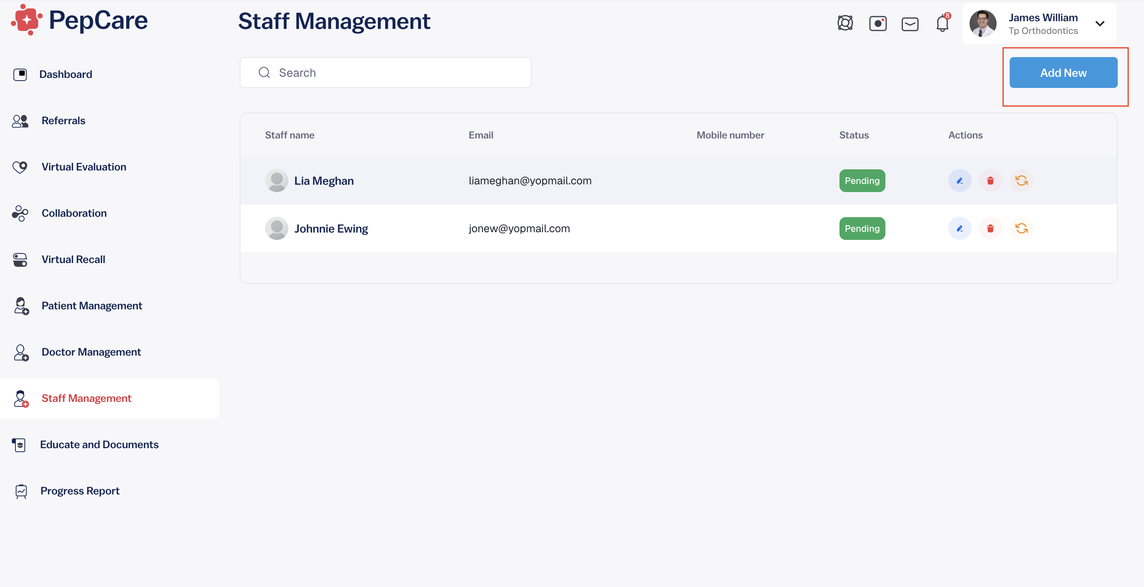Click Pending status for Lia Meghan
Screen dimensions: 1144x587
[862, 180]
